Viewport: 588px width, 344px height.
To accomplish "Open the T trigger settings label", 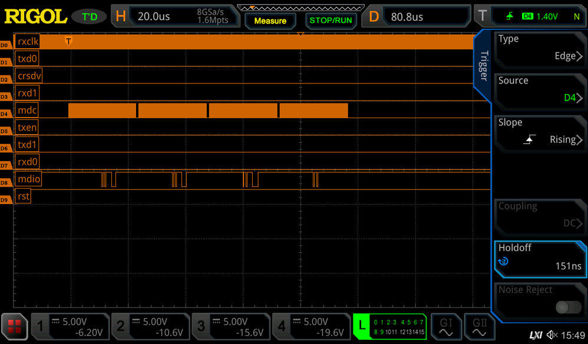I will click(x=483, y=16).
